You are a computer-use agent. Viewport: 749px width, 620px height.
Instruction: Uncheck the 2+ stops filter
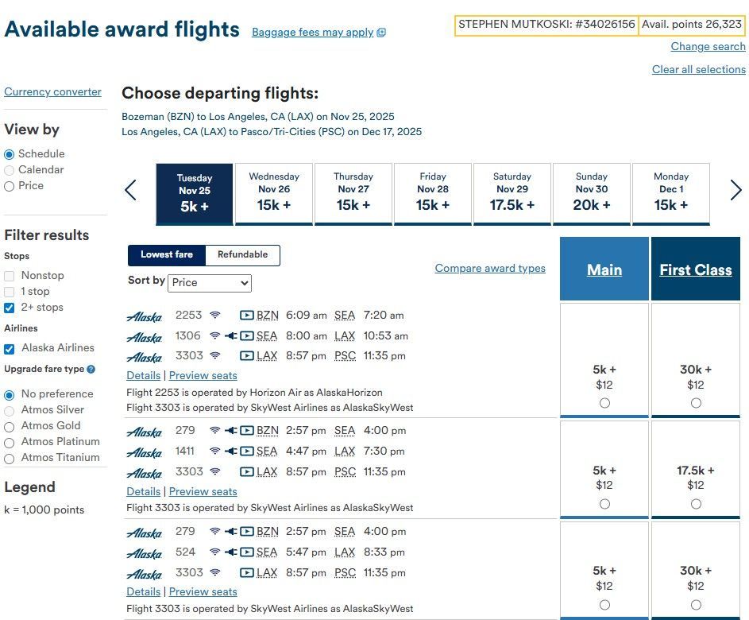pos(9,308)
